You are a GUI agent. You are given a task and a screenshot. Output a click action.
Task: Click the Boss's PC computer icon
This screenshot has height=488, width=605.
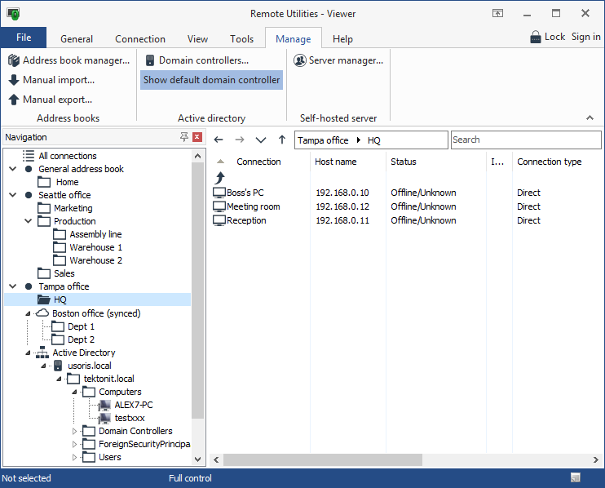point(219,193)
